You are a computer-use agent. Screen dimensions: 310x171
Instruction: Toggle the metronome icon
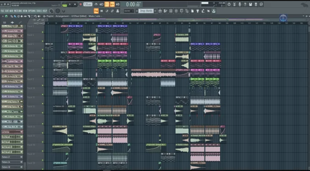coord(96,4)
